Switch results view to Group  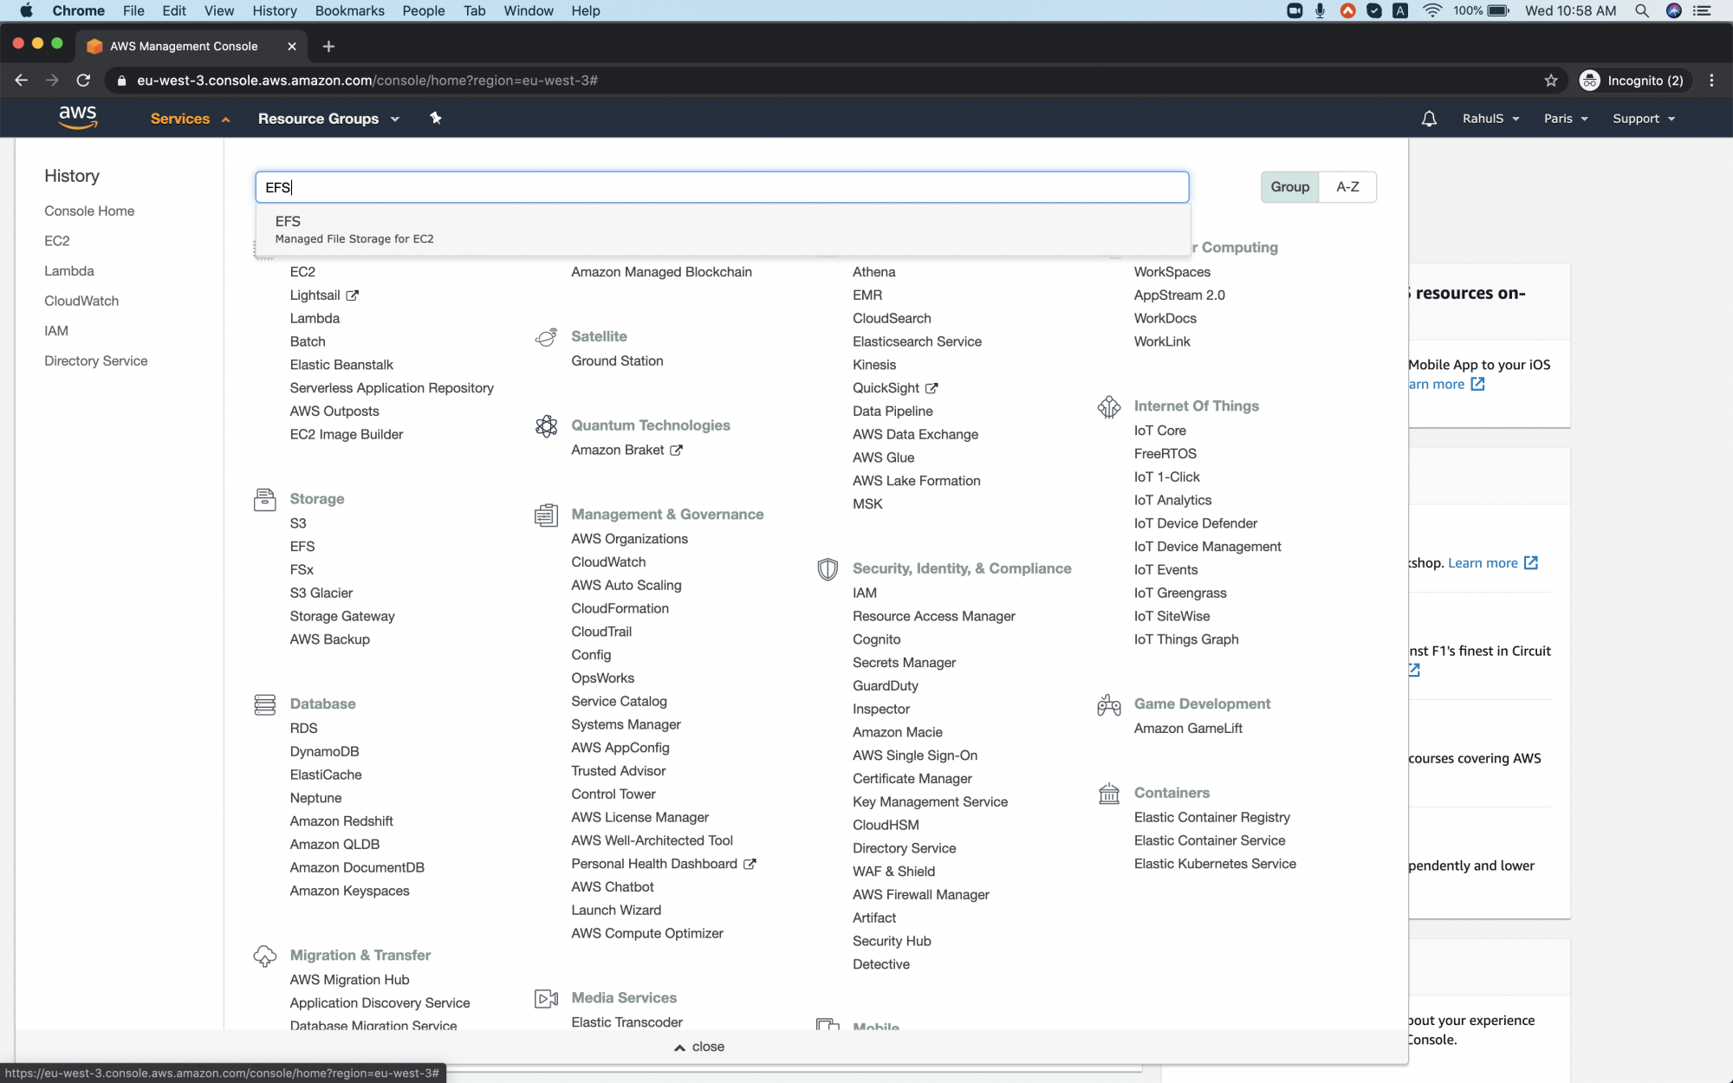[x=1289, y=186]
